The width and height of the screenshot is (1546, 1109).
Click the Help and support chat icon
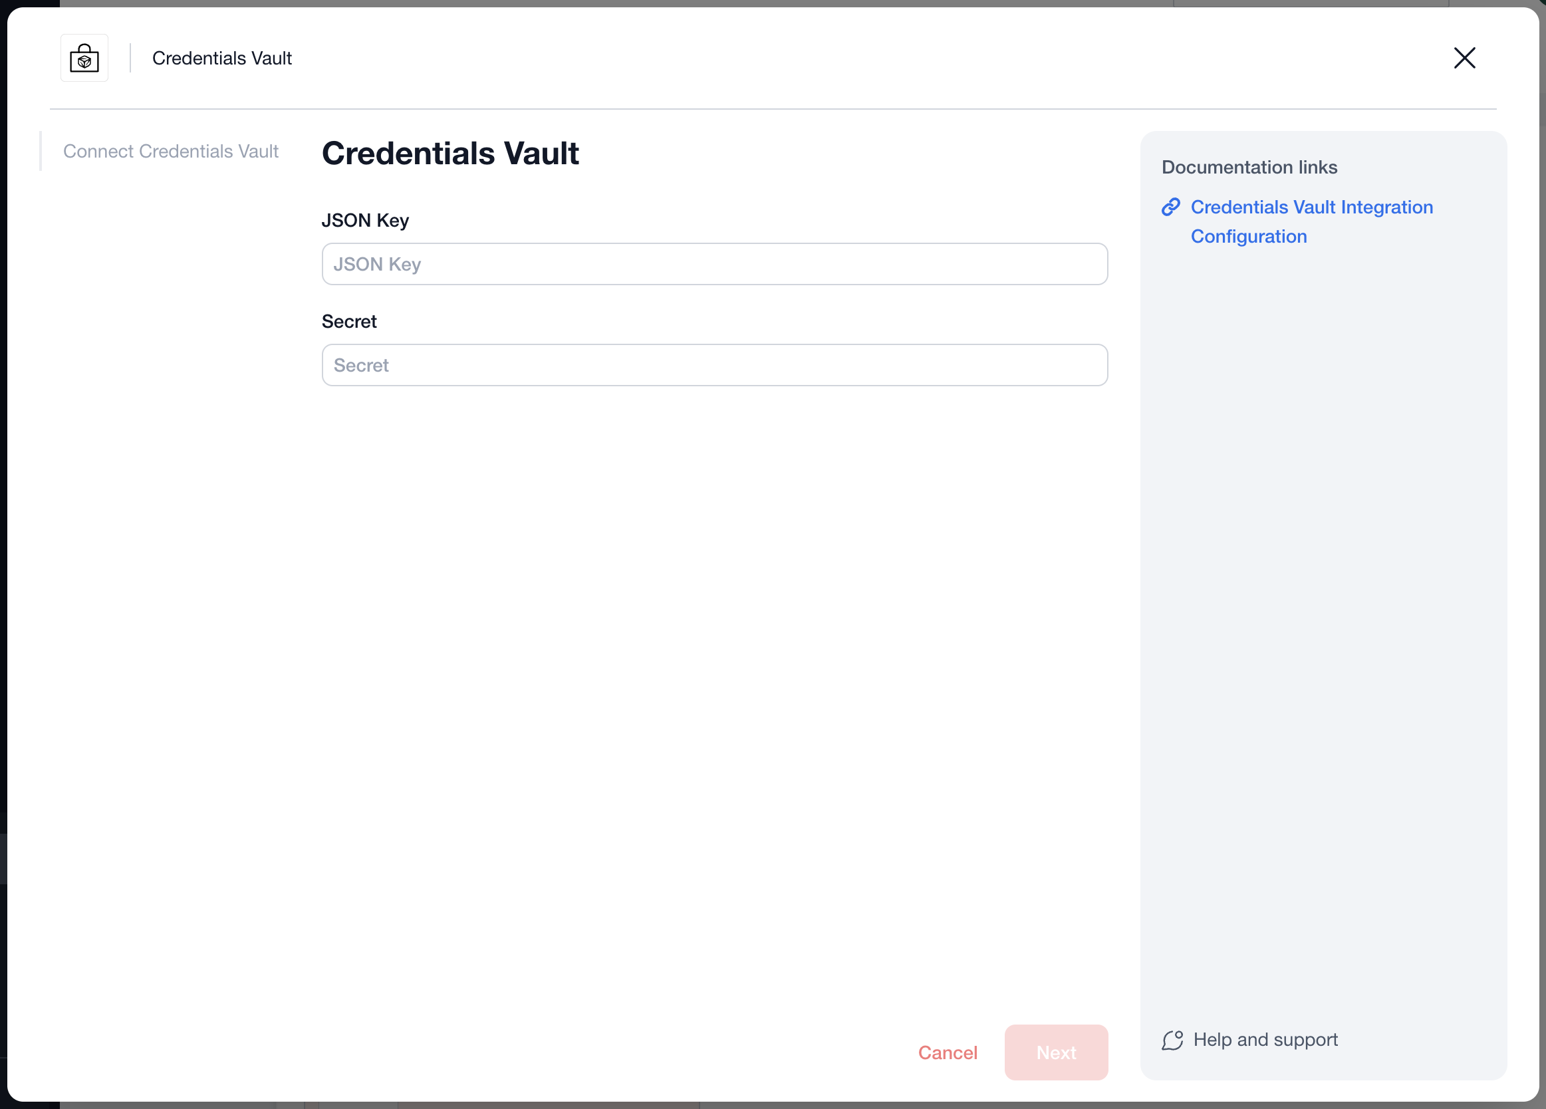pyautogui.click(x=1172, y=1040)
